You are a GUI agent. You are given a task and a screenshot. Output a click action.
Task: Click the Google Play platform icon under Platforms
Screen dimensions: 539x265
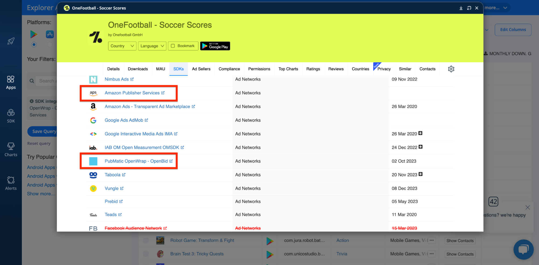click(34, 34)
